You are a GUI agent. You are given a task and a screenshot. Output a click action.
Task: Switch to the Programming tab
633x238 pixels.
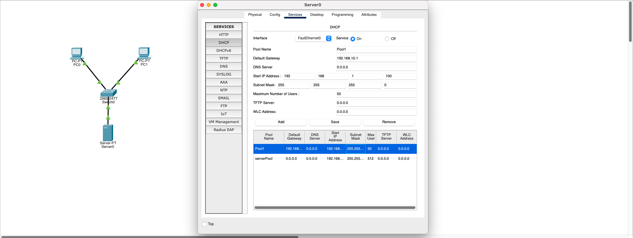click(x=342, y=15)
